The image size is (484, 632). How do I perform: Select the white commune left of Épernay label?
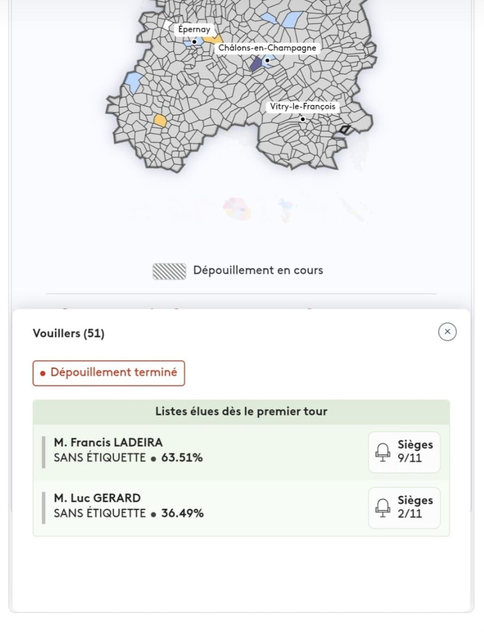[x=167, y=24]
